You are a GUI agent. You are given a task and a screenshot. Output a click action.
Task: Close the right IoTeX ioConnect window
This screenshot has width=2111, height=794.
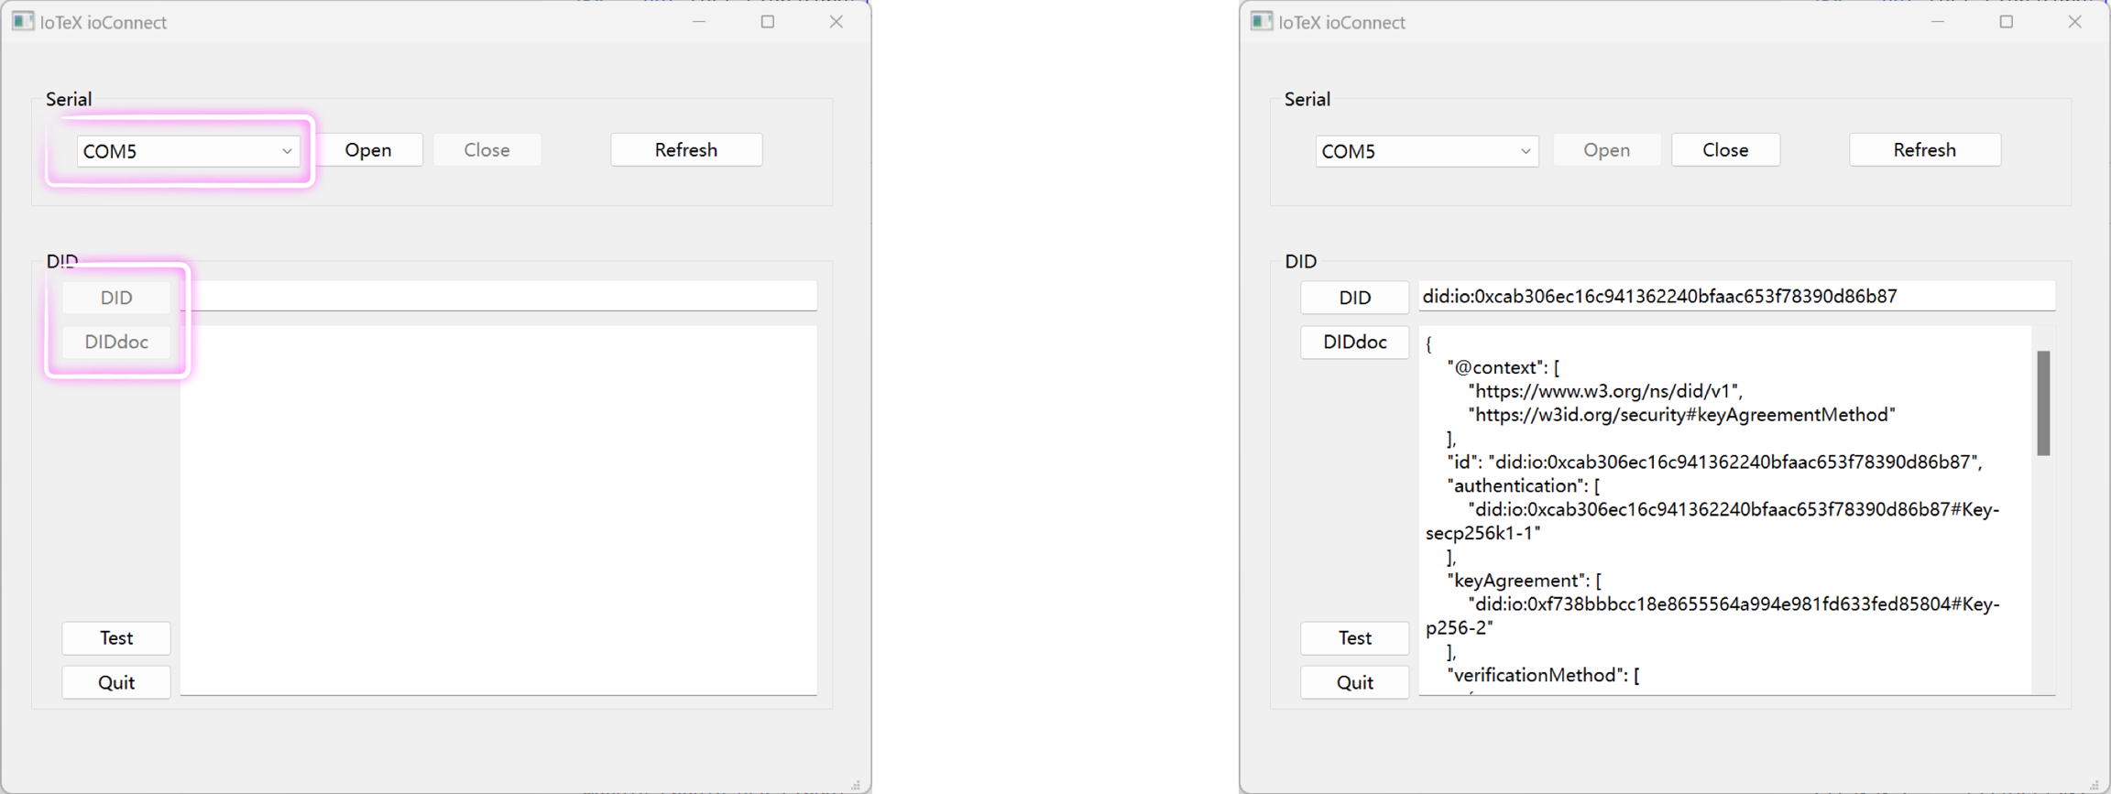[x=2074, y=21]
